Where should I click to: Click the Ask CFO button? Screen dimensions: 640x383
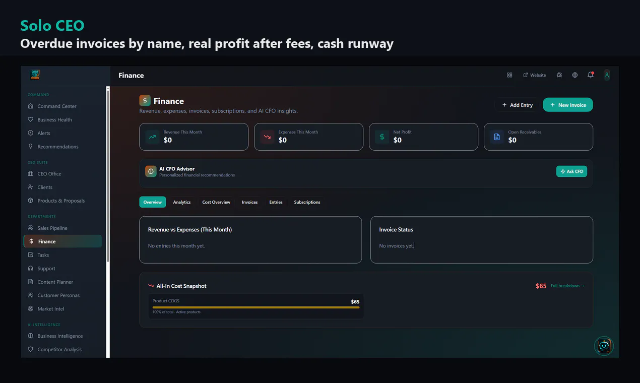pyautogui.click(x=571, y=171)
